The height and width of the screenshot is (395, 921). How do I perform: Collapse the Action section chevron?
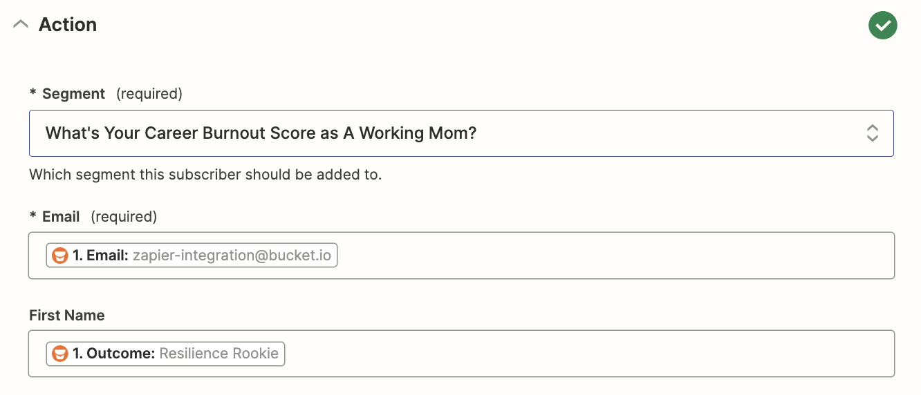click(x=21, y=25)
